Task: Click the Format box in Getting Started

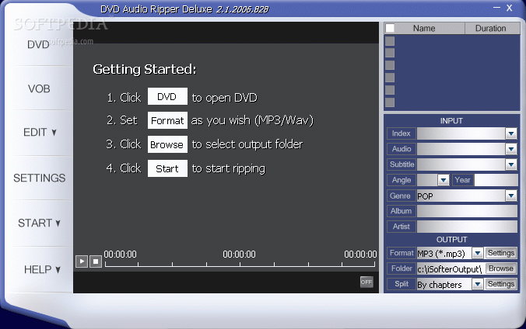Action: point(167,120)
